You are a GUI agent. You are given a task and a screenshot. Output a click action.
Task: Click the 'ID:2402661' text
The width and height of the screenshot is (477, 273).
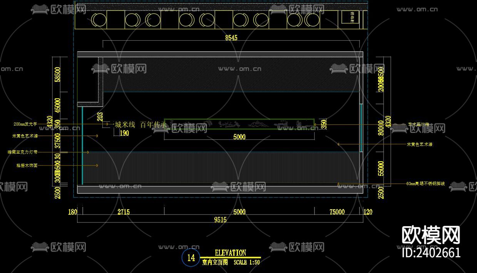431,252
